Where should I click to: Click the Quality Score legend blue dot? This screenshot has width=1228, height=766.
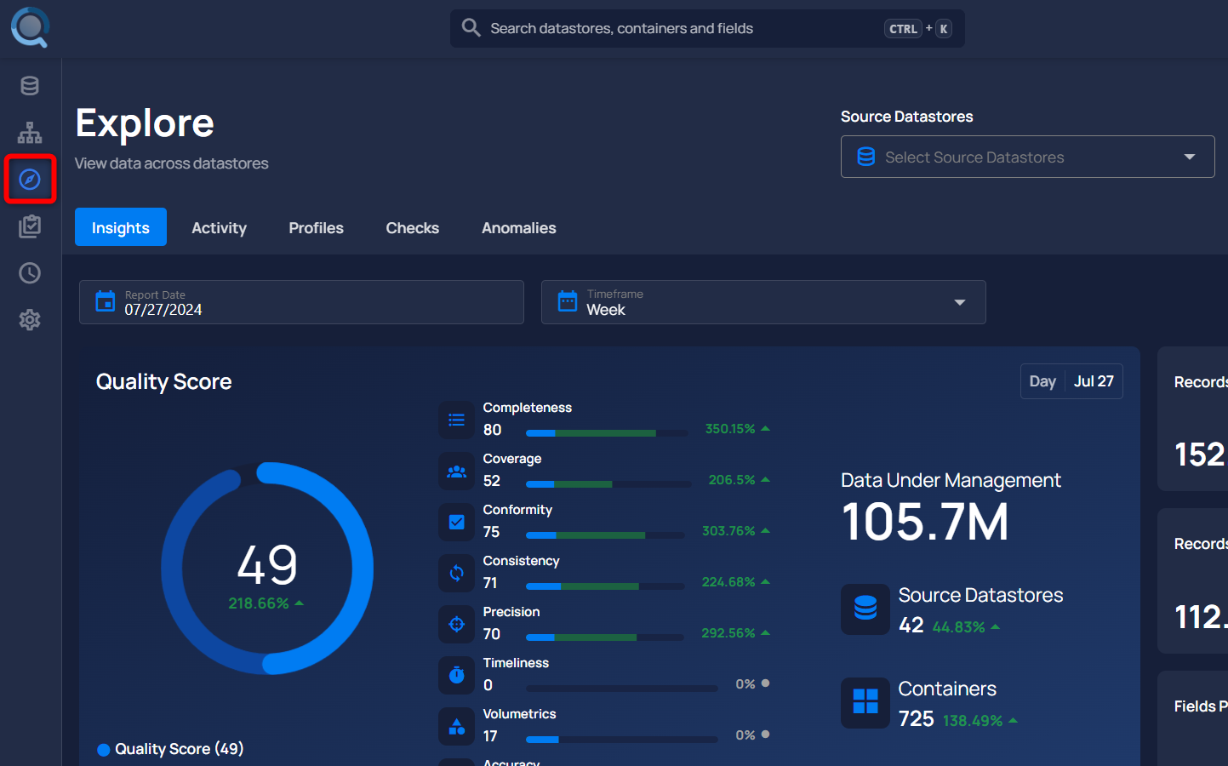tap(104, 750)
